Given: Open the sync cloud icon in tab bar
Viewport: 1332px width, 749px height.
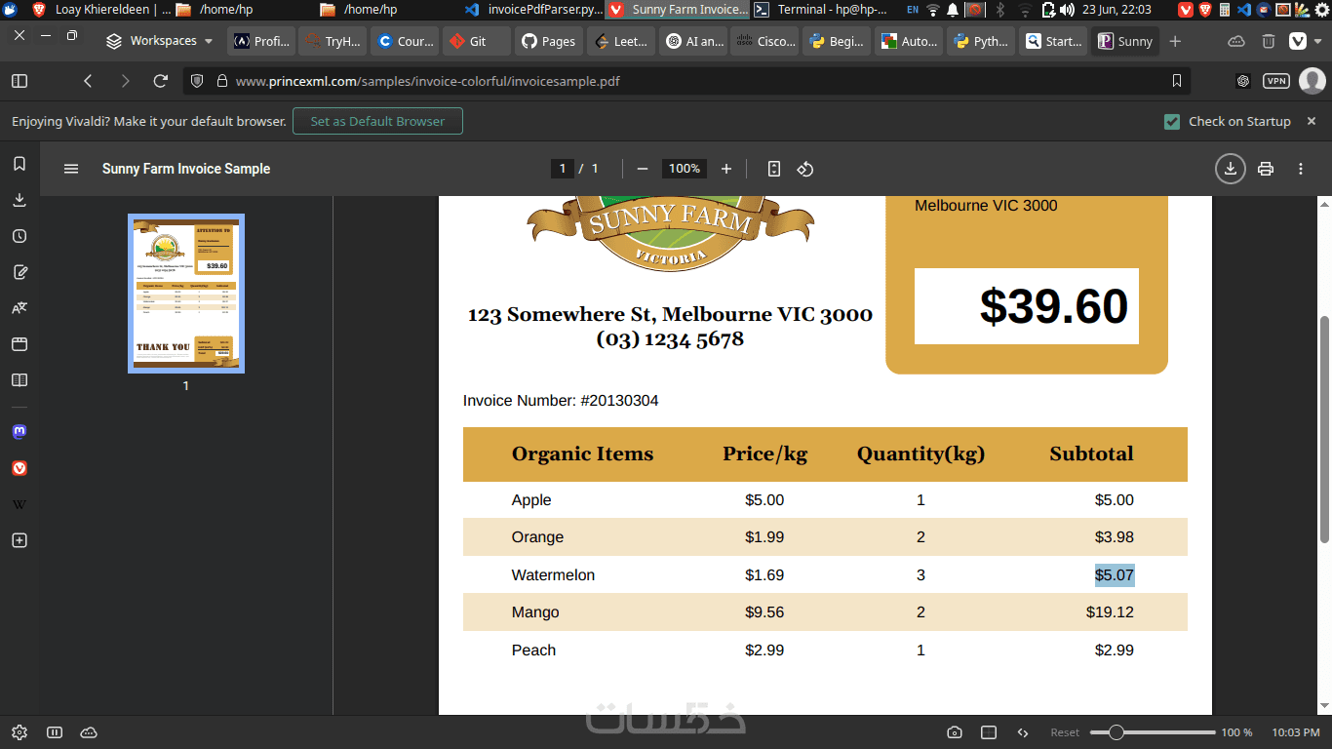Looking at the screenshot, I should point(1236,41).
